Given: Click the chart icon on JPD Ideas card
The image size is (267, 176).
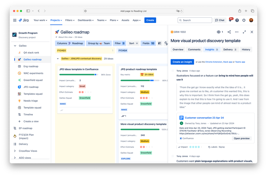Looking at the screenshot, I should (62, 110).
